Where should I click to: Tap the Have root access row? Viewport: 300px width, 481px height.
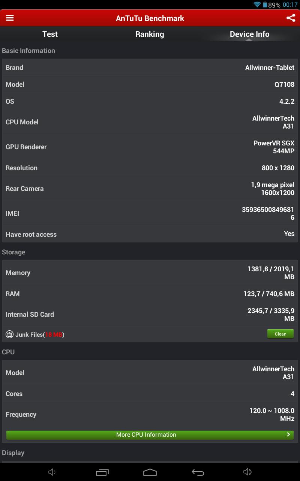click(x=150, y=234)
